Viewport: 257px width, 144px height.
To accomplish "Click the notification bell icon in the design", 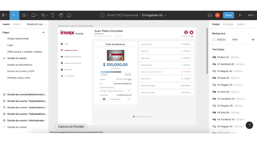I will point(191,32).
